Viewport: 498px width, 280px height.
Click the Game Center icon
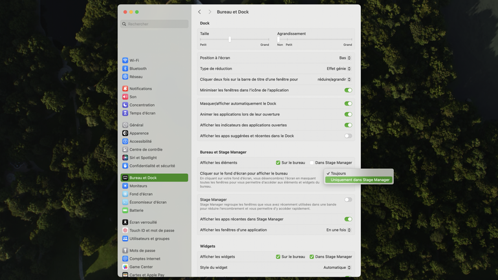point(125,266)
